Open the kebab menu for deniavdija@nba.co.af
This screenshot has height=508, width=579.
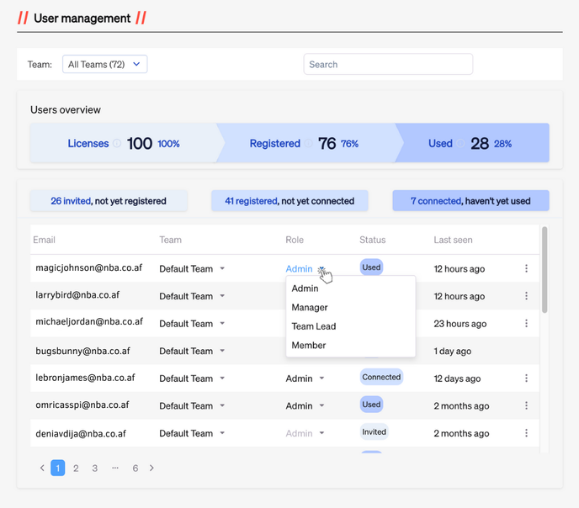pyautogui.click(x=526, y=433)
